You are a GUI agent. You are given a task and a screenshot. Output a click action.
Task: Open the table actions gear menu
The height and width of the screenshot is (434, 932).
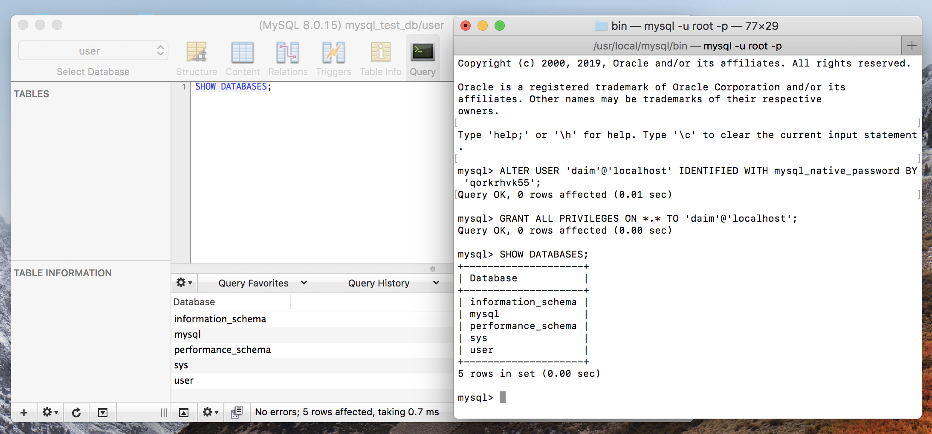point(50,412)
